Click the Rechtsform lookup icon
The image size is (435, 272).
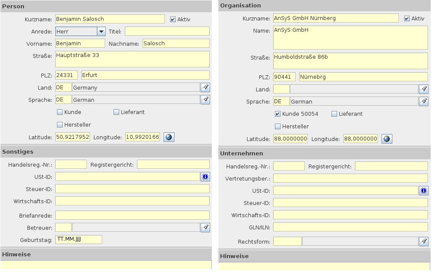point(423,242)
